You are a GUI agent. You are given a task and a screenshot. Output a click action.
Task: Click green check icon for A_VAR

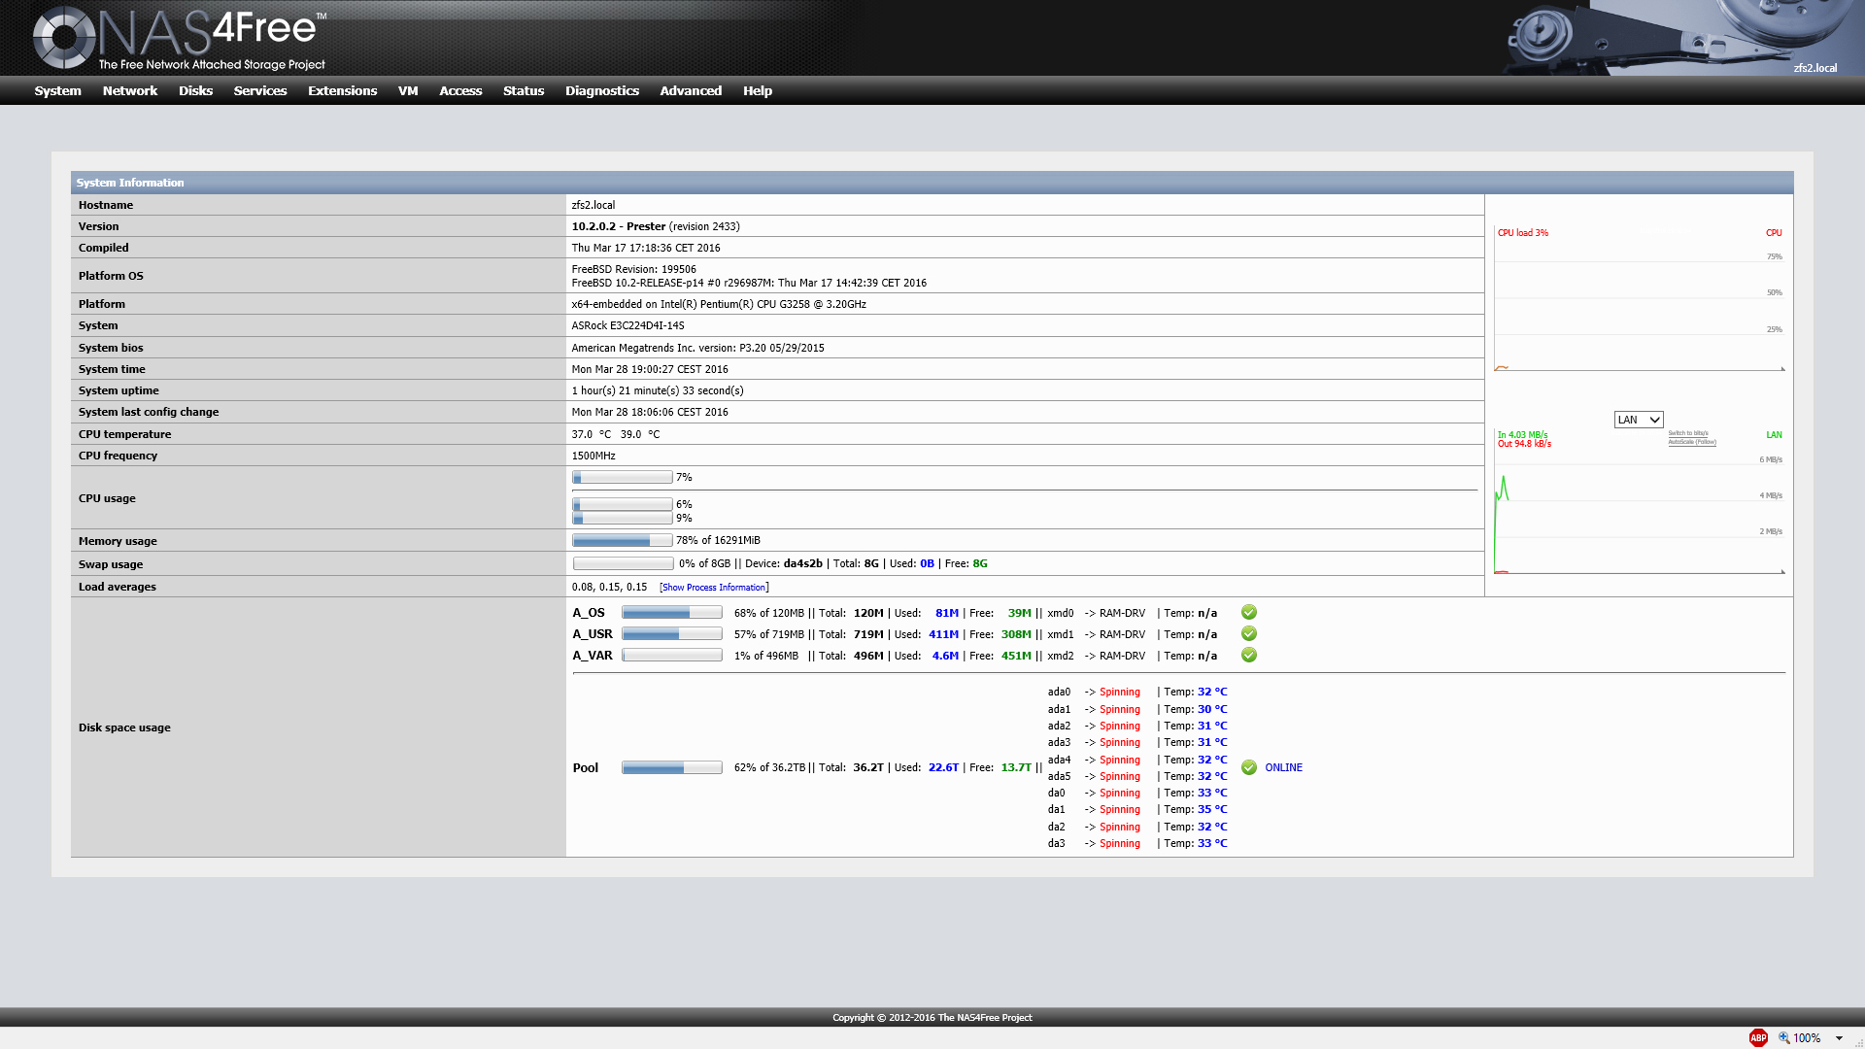tap(1249, 655)
